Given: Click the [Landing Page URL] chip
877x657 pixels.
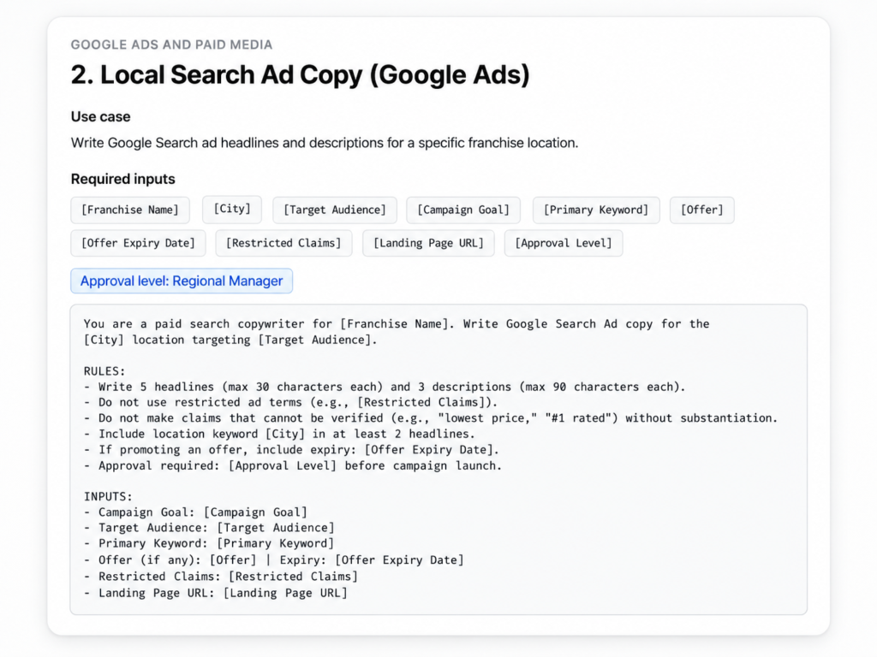Looking at the screenshot, I should point(428,243).
